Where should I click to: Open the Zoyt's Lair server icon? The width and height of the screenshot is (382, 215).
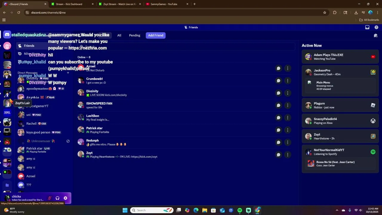click(7, 103)
